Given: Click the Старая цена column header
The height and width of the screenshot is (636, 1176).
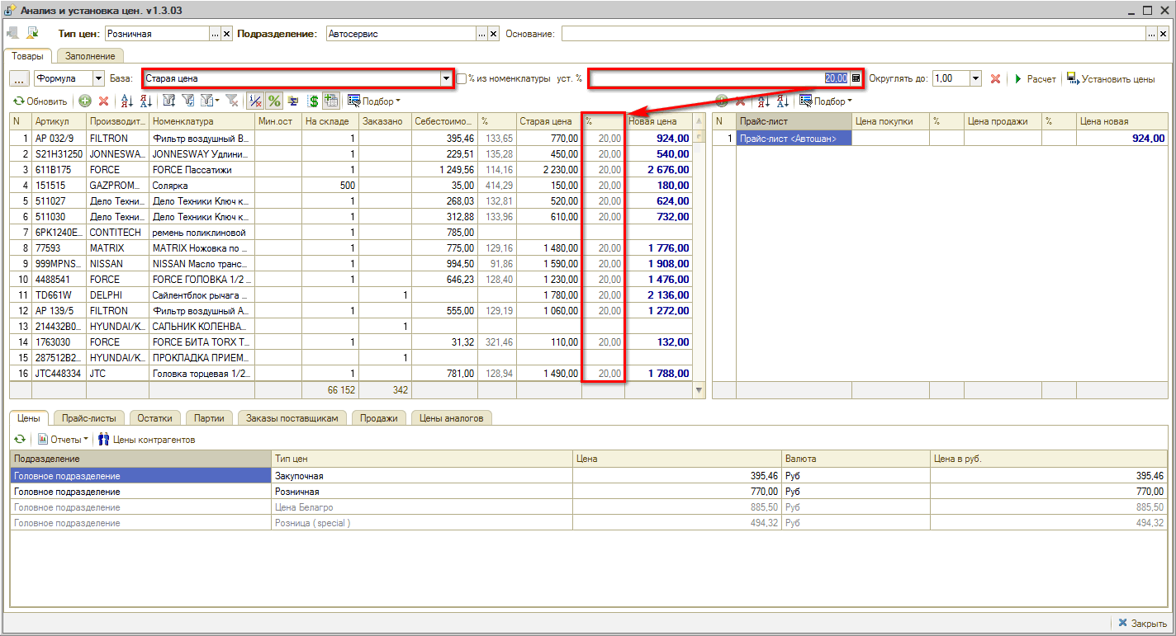Looking at the screenshot, I should point(549,121).
